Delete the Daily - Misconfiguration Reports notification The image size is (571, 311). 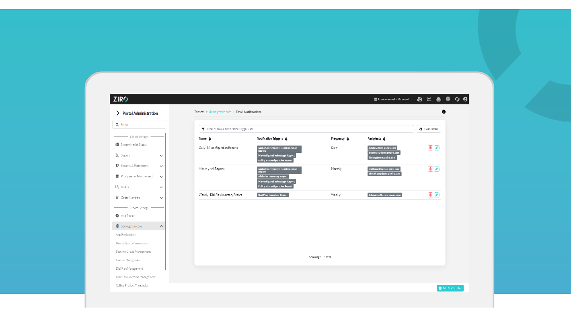[x=430, y=148]
